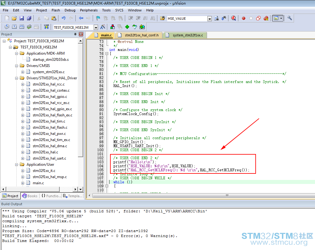Click the Paste clipboard icon

[54, 18]
